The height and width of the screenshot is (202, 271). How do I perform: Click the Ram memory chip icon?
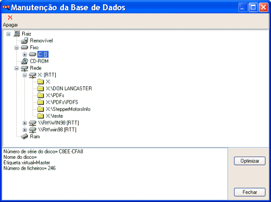point(24,137)
